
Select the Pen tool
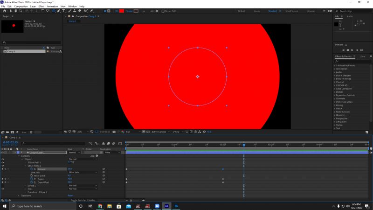click(59, 11)
